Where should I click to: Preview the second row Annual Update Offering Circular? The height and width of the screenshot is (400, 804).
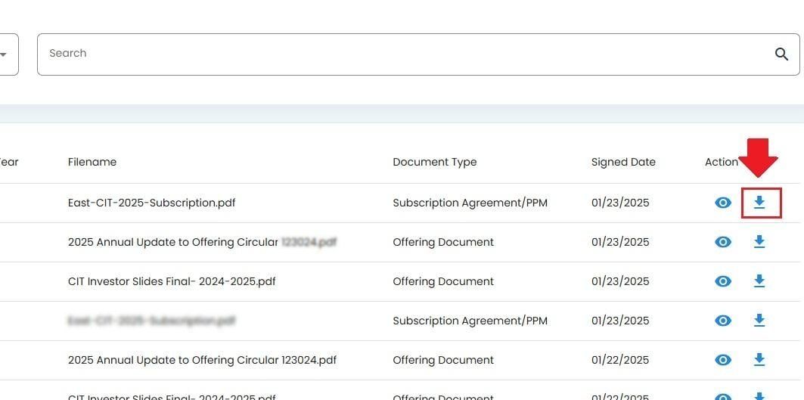pos(723,242)
